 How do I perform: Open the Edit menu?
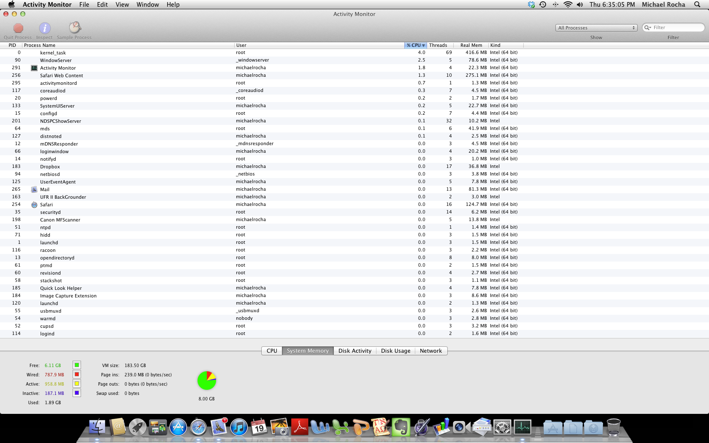tap(103, 5)
